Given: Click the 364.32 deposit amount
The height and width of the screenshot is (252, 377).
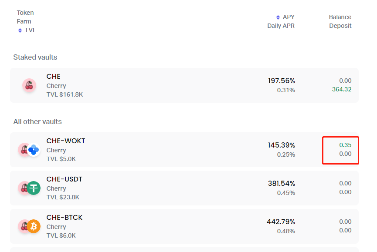Looking at the screenshot, I should [x=342, y=89].
